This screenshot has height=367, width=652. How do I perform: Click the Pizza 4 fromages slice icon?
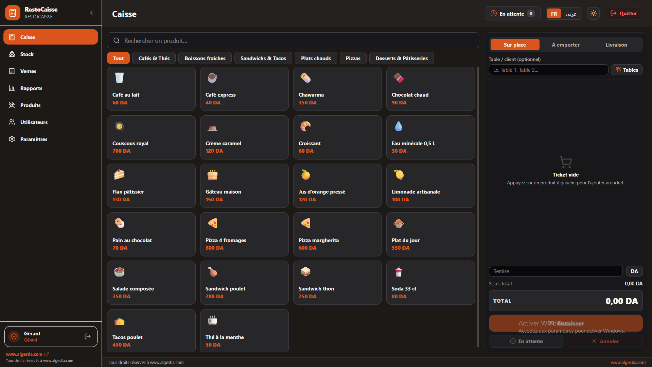click(212, 223)
